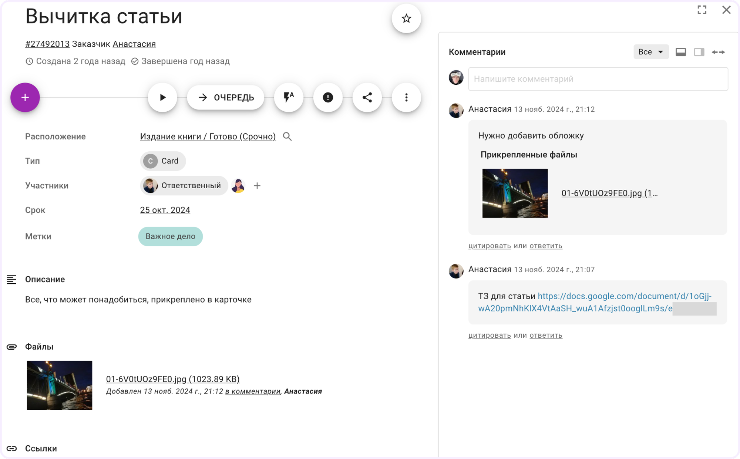Click the lightning automation icon
Screen dimensions: 740x459
289,97
